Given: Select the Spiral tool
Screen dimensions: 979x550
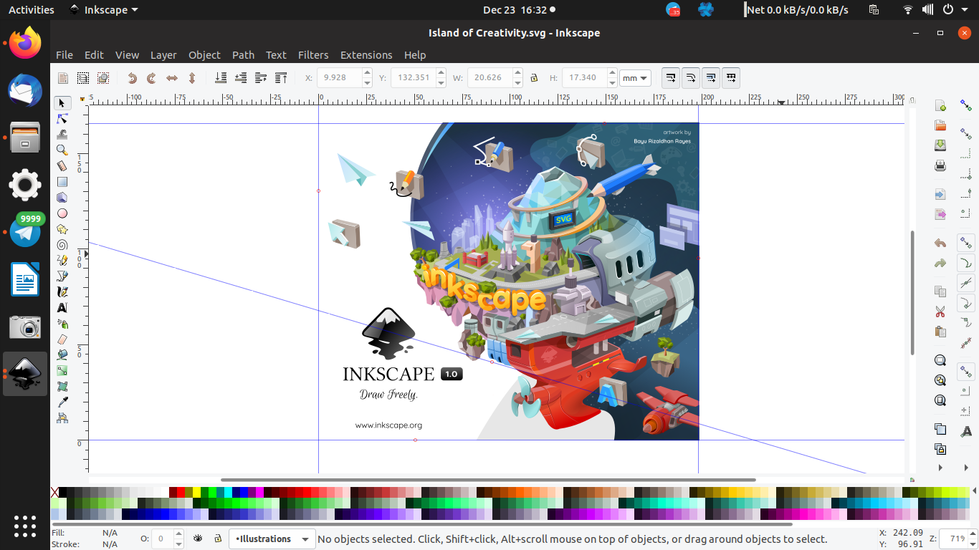Looking at the screenshot, I should [x=62, y=245].
